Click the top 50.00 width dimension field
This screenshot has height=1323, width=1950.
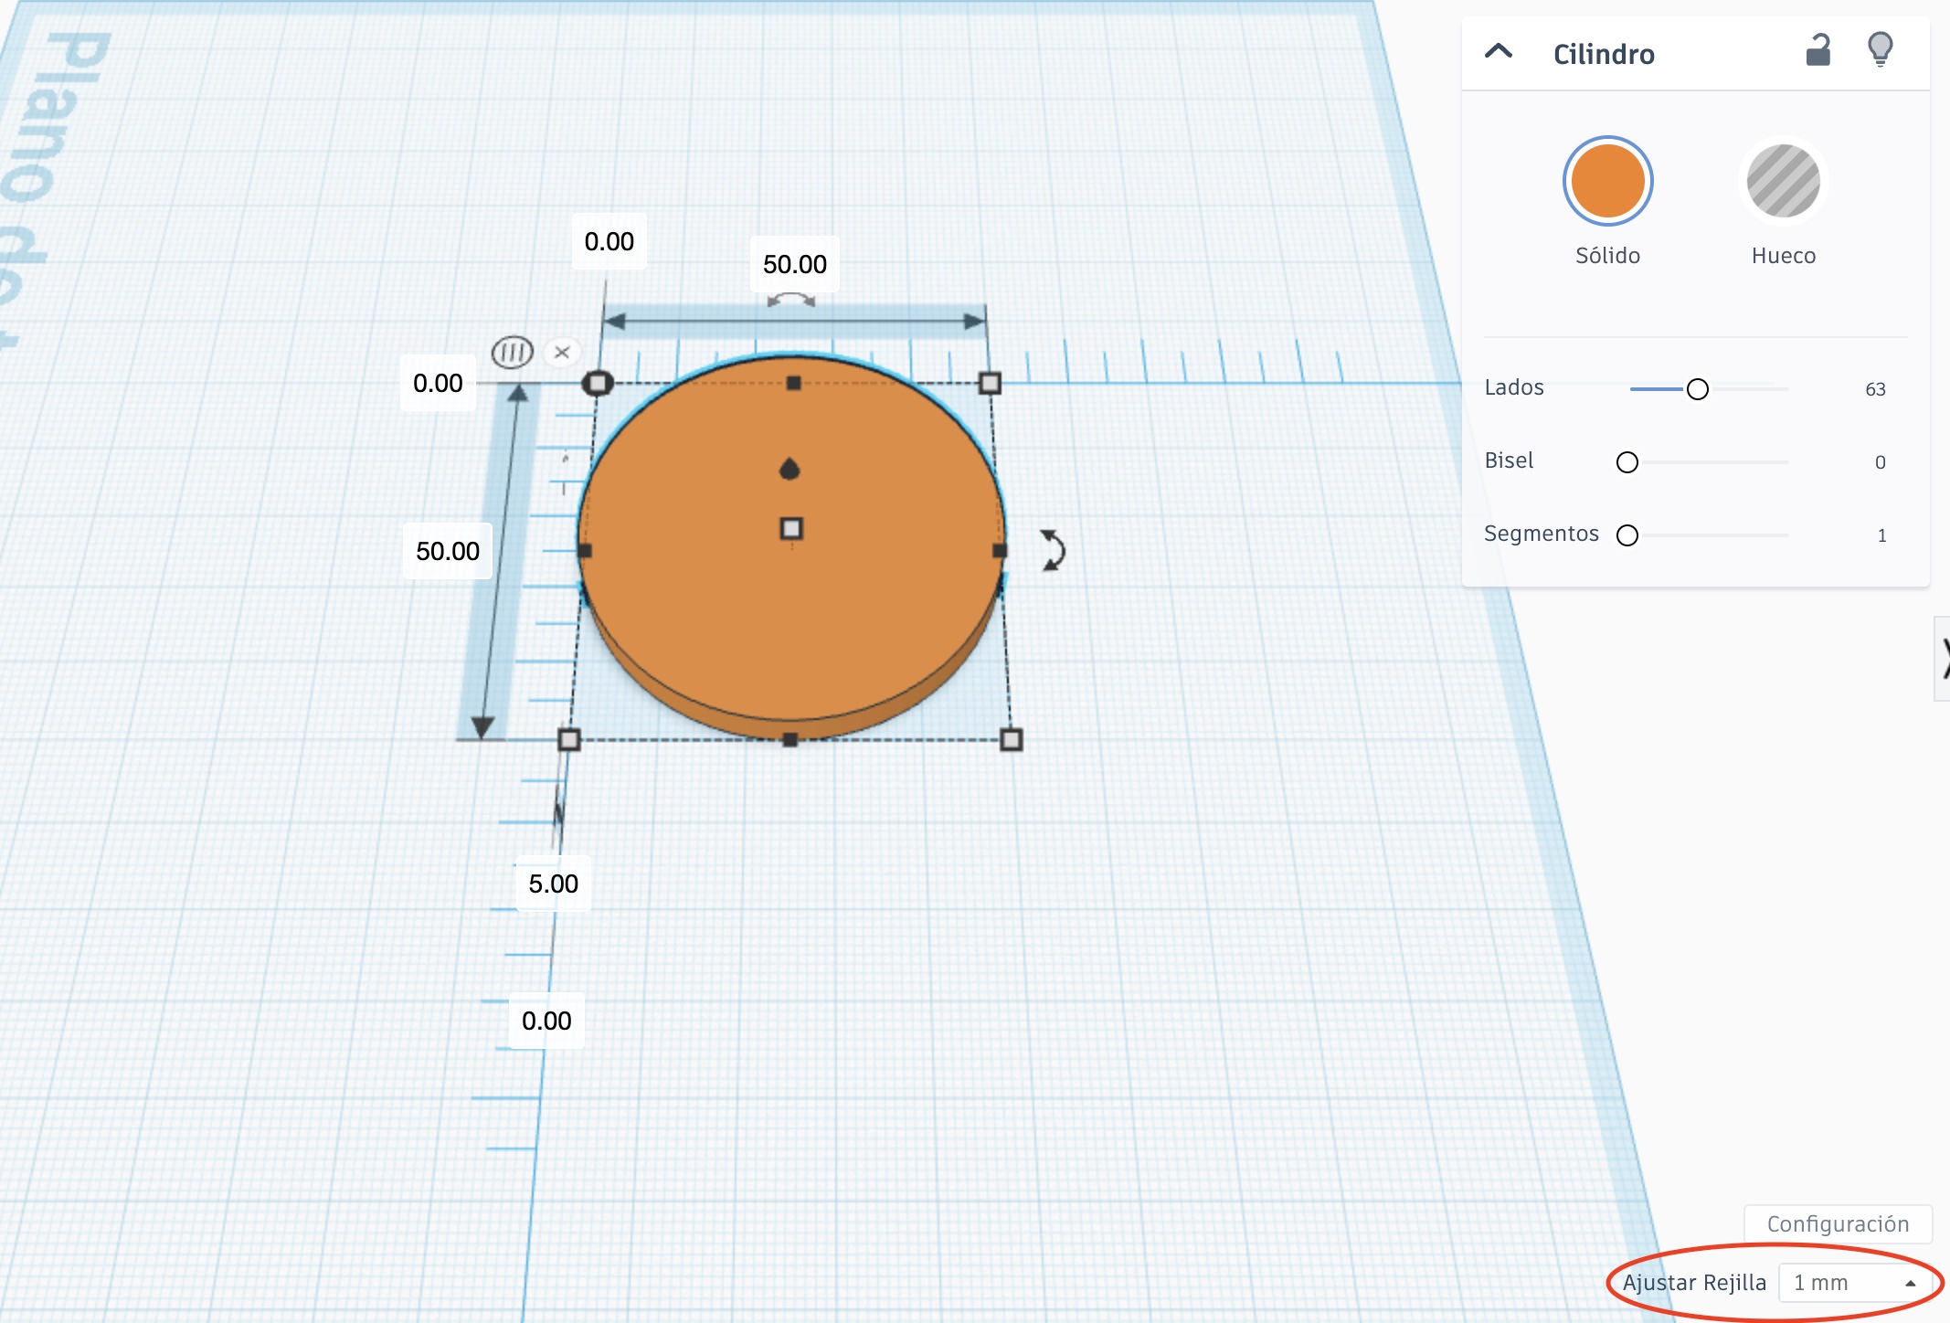[794, 265]
